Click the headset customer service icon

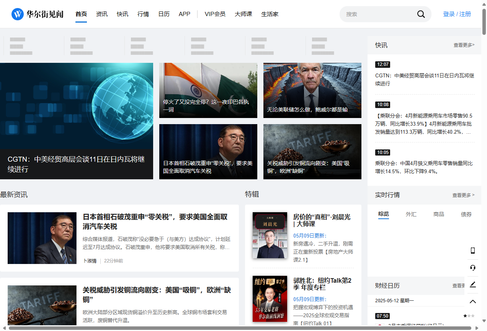coord(473,268)
